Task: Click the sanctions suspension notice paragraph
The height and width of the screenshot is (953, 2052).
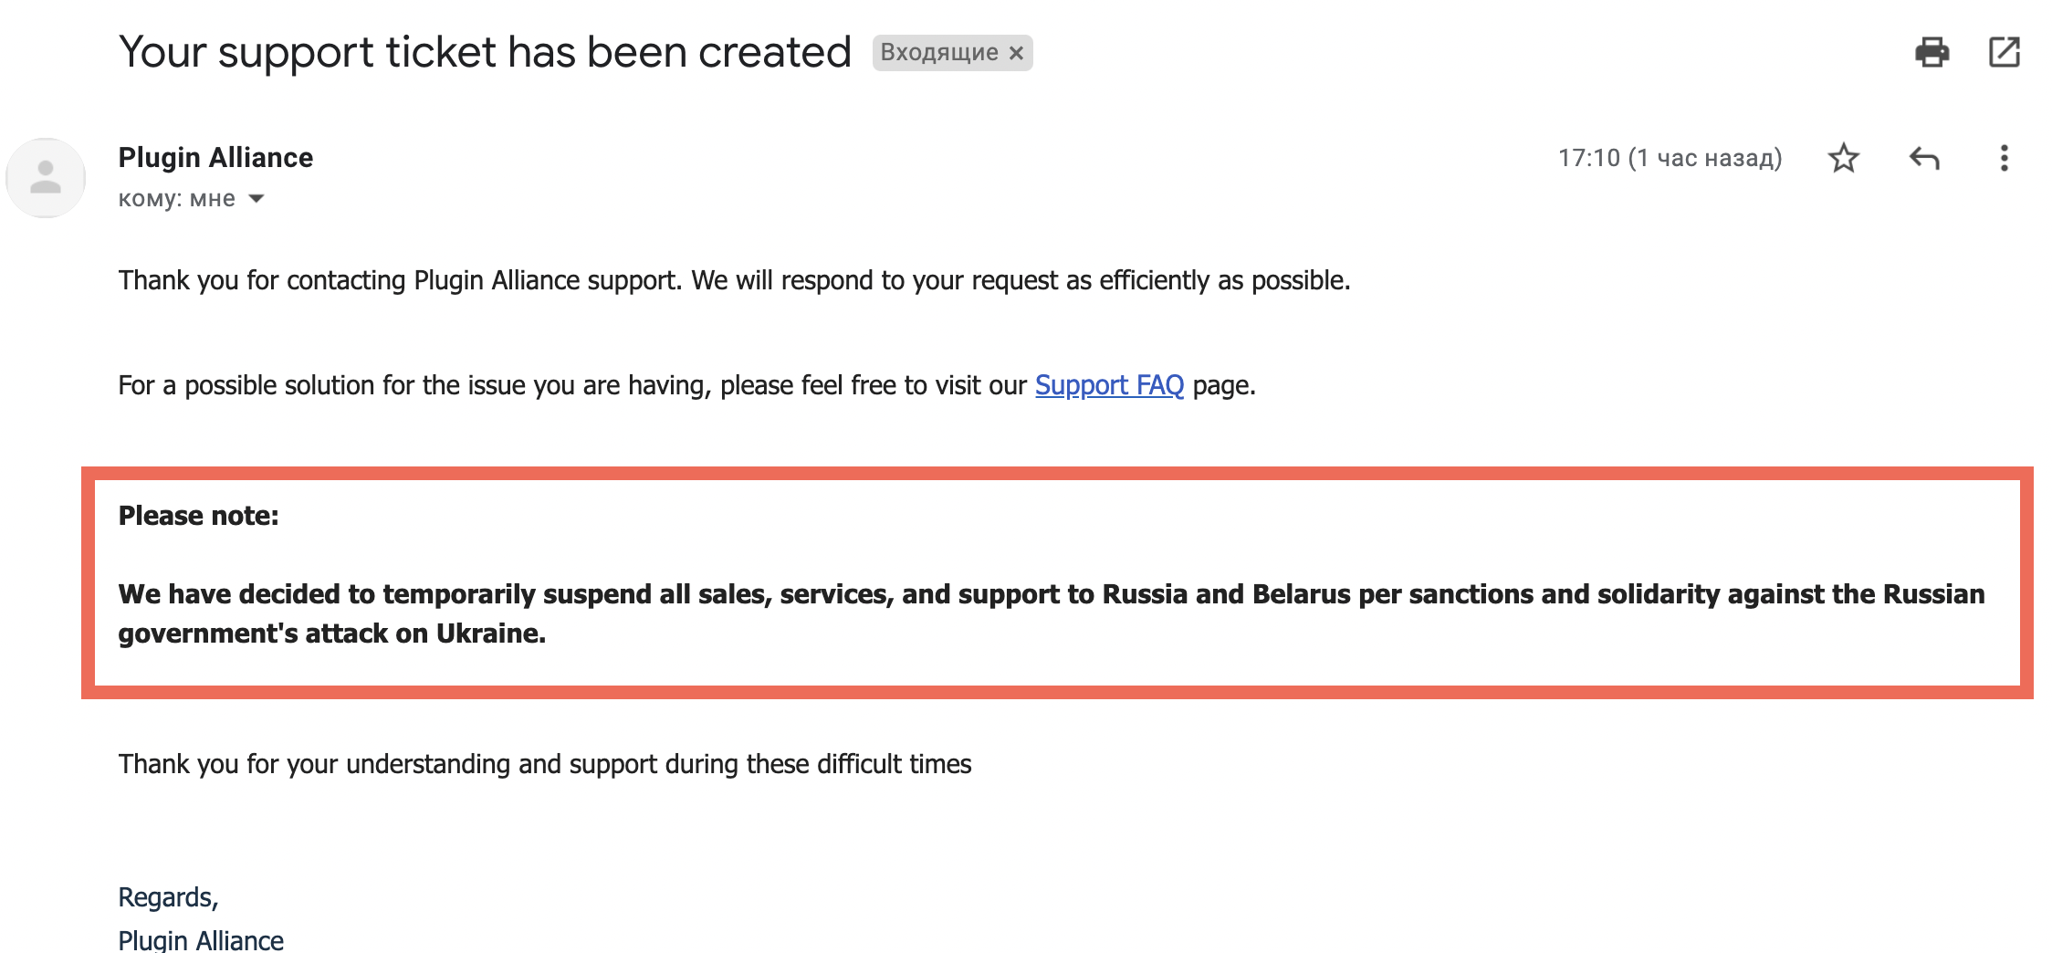Action: click(1052, 613)
